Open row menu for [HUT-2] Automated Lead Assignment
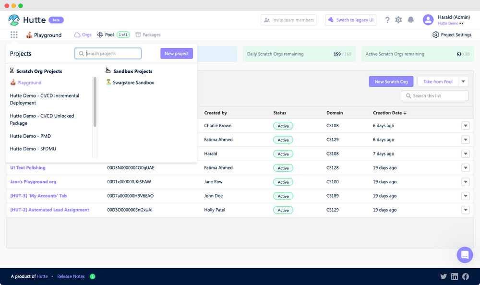The width and height of the screenshot is (480, 285). (465, 210)
